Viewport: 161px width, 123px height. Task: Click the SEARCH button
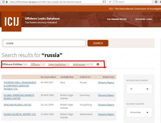click(98, 43)
